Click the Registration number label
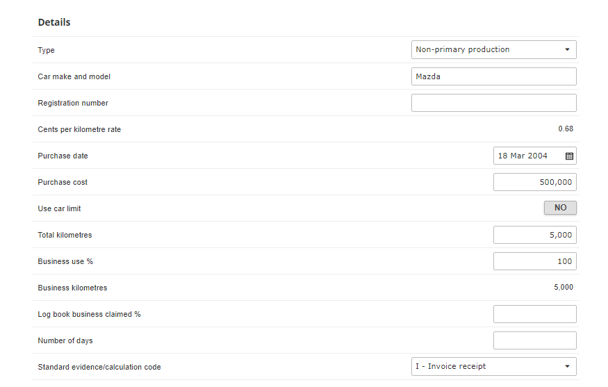Screen dimensions: 608x387 point(73,103)
